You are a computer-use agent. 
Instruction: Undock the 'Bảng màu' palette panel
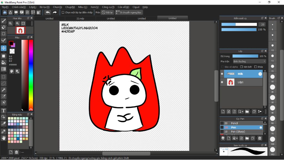click(28, 114)
